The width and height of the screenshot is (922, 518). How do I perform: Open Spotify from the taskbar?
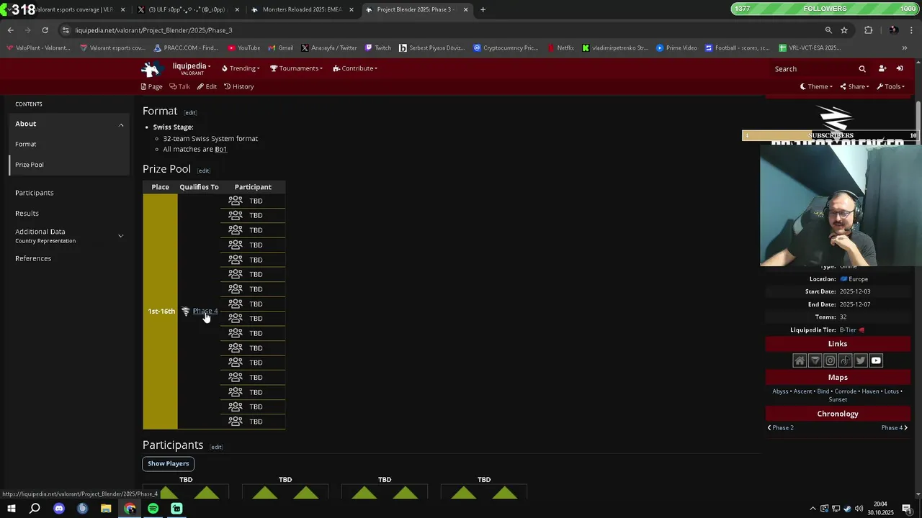tap(153, 509)
